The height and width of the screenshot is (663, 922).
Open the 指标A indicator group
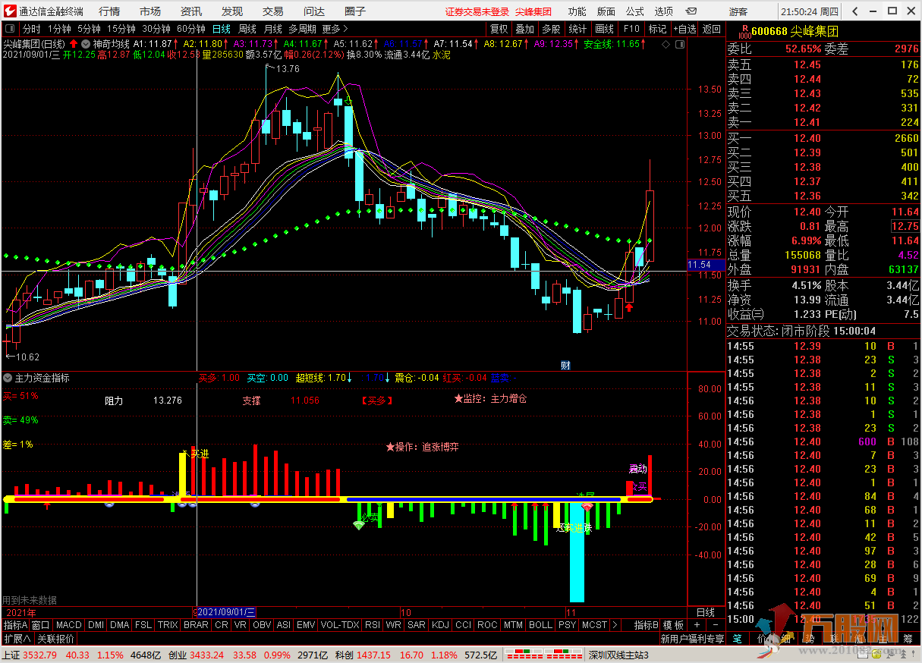(x=14, y=625)
